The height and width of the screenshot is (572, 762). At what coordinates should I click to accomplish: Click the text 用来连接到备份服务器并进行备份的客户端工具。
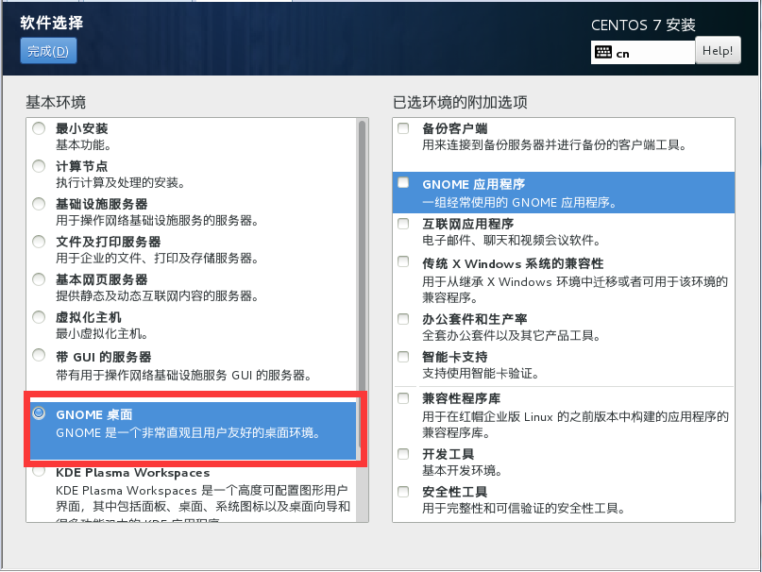(554, 144)
